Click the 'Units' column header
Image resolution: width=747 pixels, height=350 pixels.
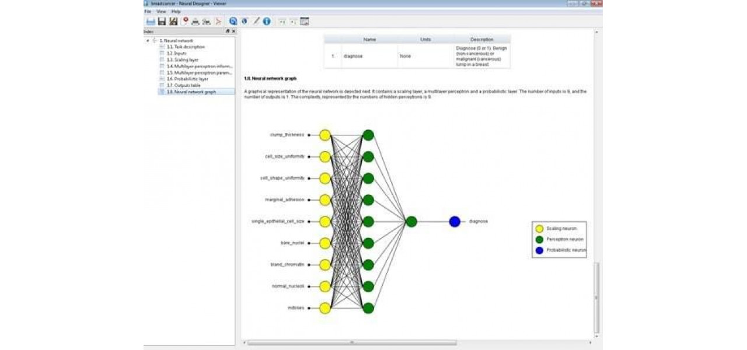tap(425, 40)
